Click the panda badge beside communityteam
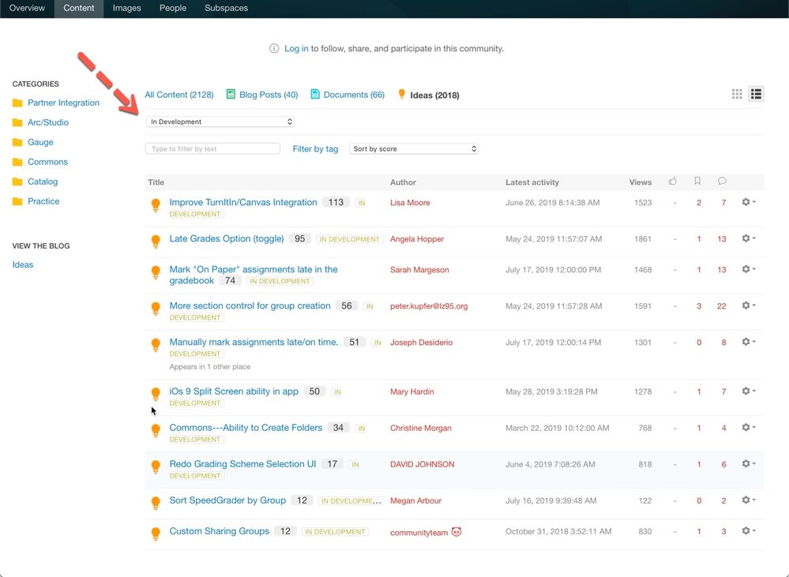Viewport: 789px width, 577px height. pos(456,532)
